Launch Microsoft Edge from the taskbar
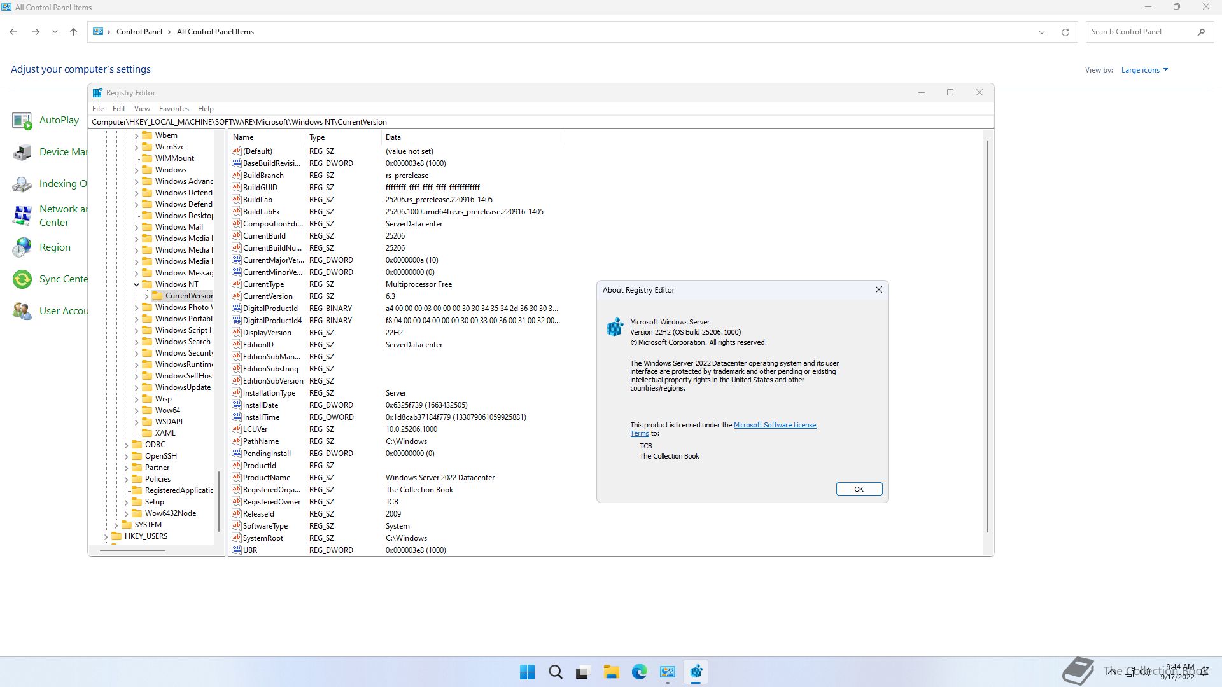The width and height of the screenshot is (1222, 687). click(639, 672)
